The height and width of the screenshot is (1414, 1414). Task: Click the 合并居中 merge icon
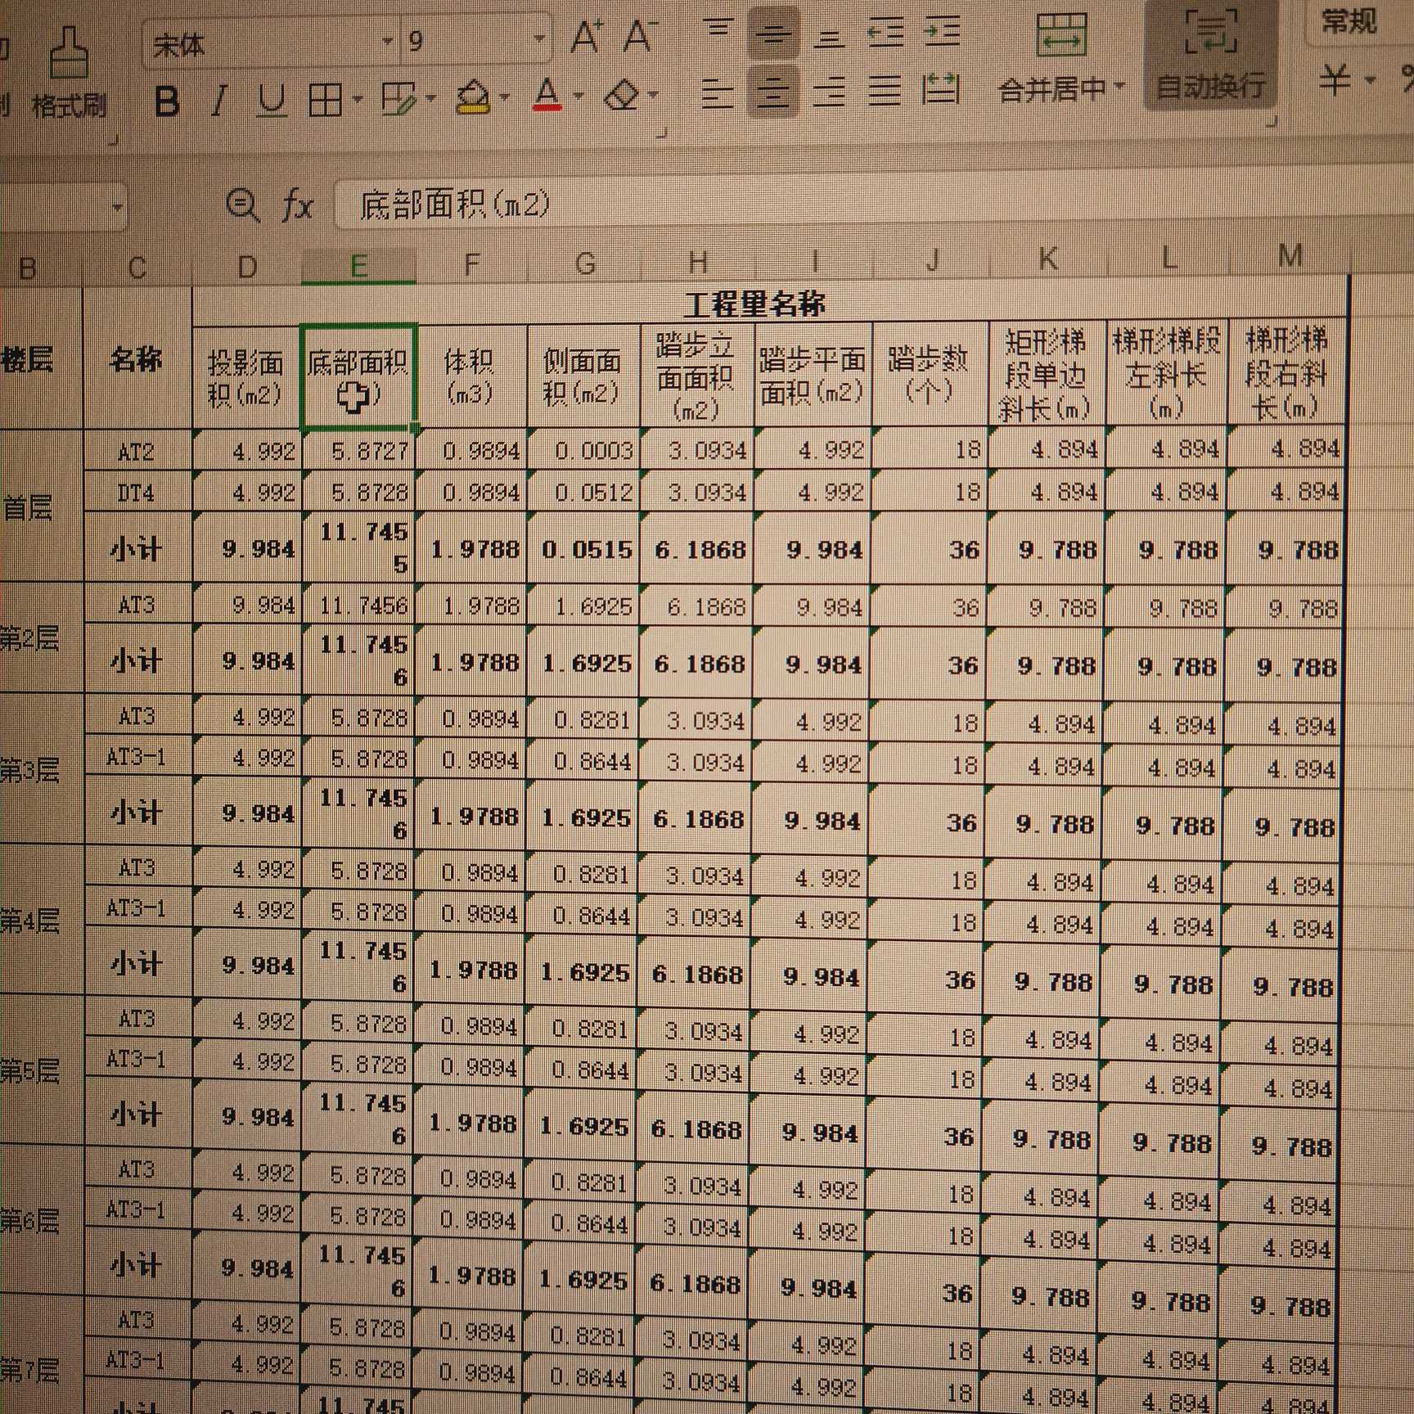pyautogui.click(x=1060, y=35)
